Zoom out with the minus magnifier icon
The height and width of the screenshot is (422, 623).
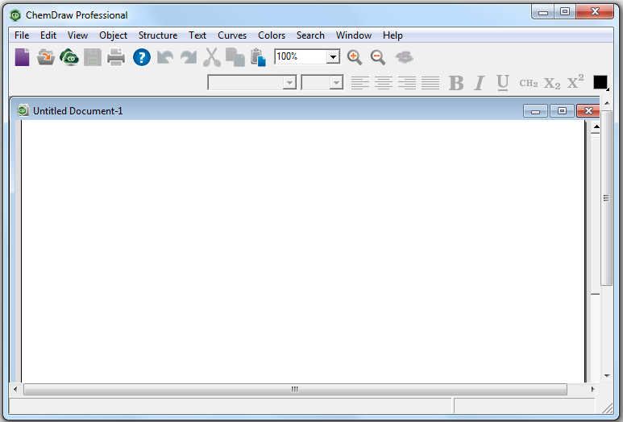pos(378,57)
